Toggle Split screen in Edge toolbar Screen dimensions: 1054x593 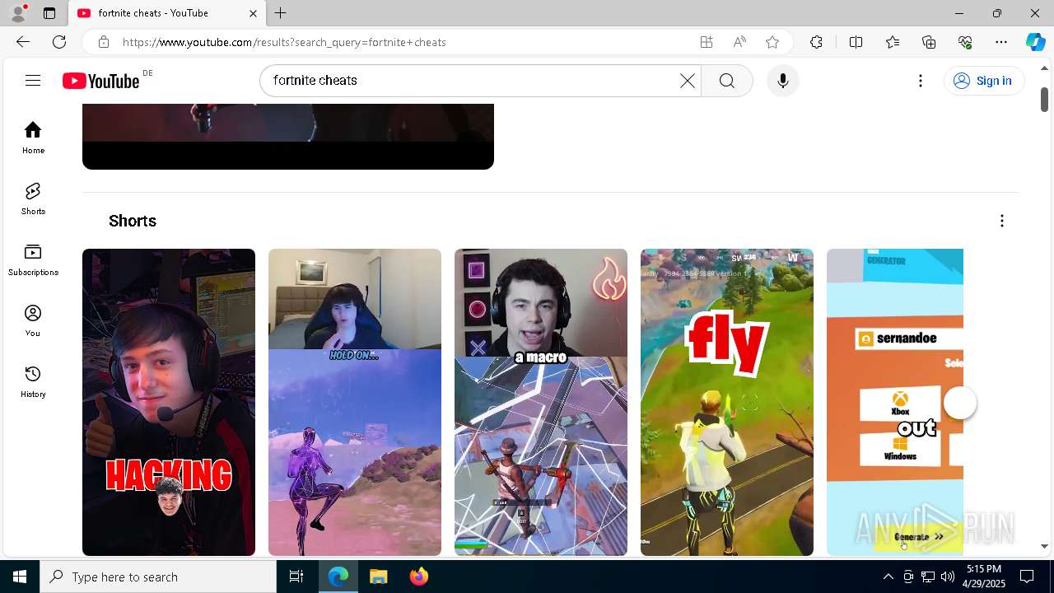[856, 42]
